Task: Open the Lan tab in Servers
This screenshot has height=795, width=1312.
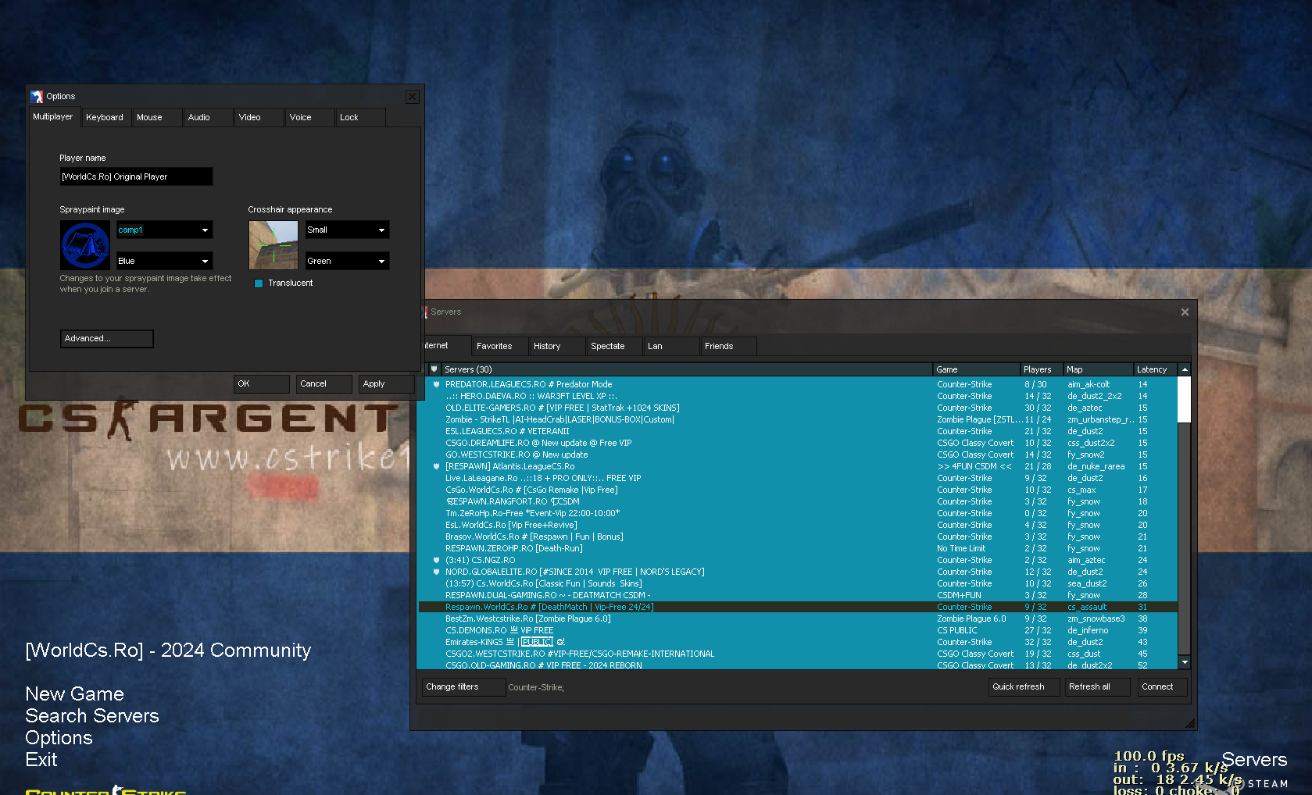Action: click(671, 346)
